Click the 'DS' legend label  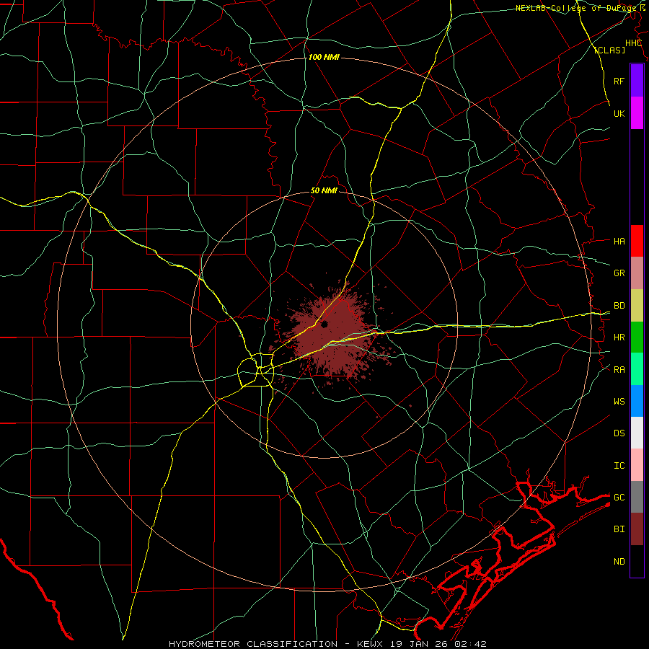[619, 433]
